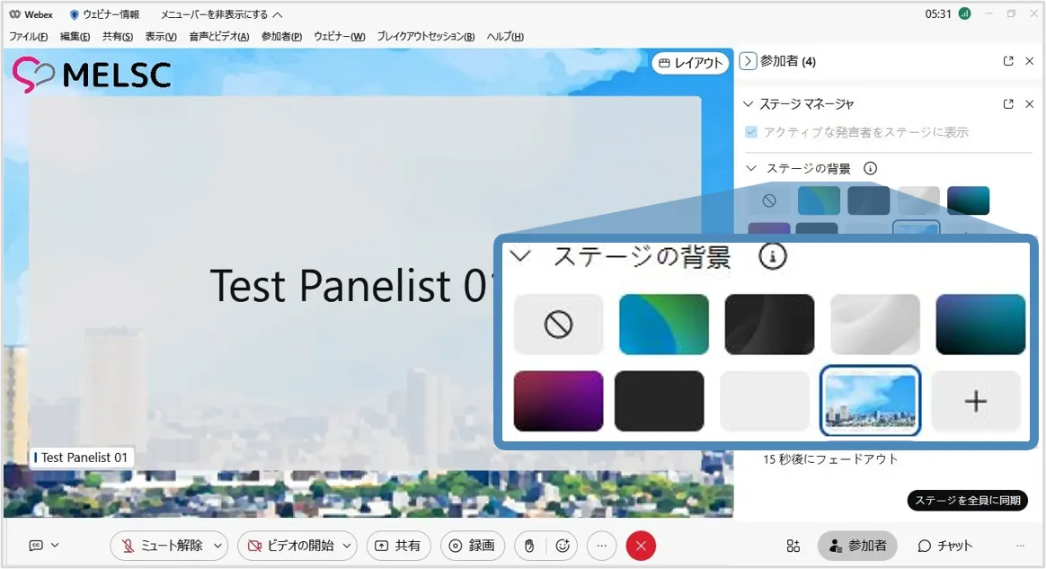Open the emoji reactions button
Viewport: 1046px width, 569px height.
click(563, 546)
